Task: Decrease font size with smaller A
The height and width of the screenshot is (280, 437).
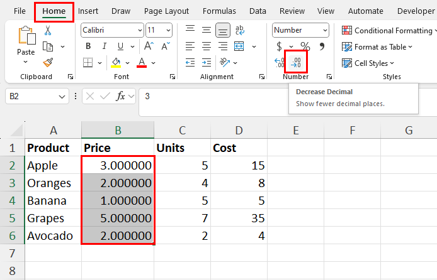Action: 166,46
